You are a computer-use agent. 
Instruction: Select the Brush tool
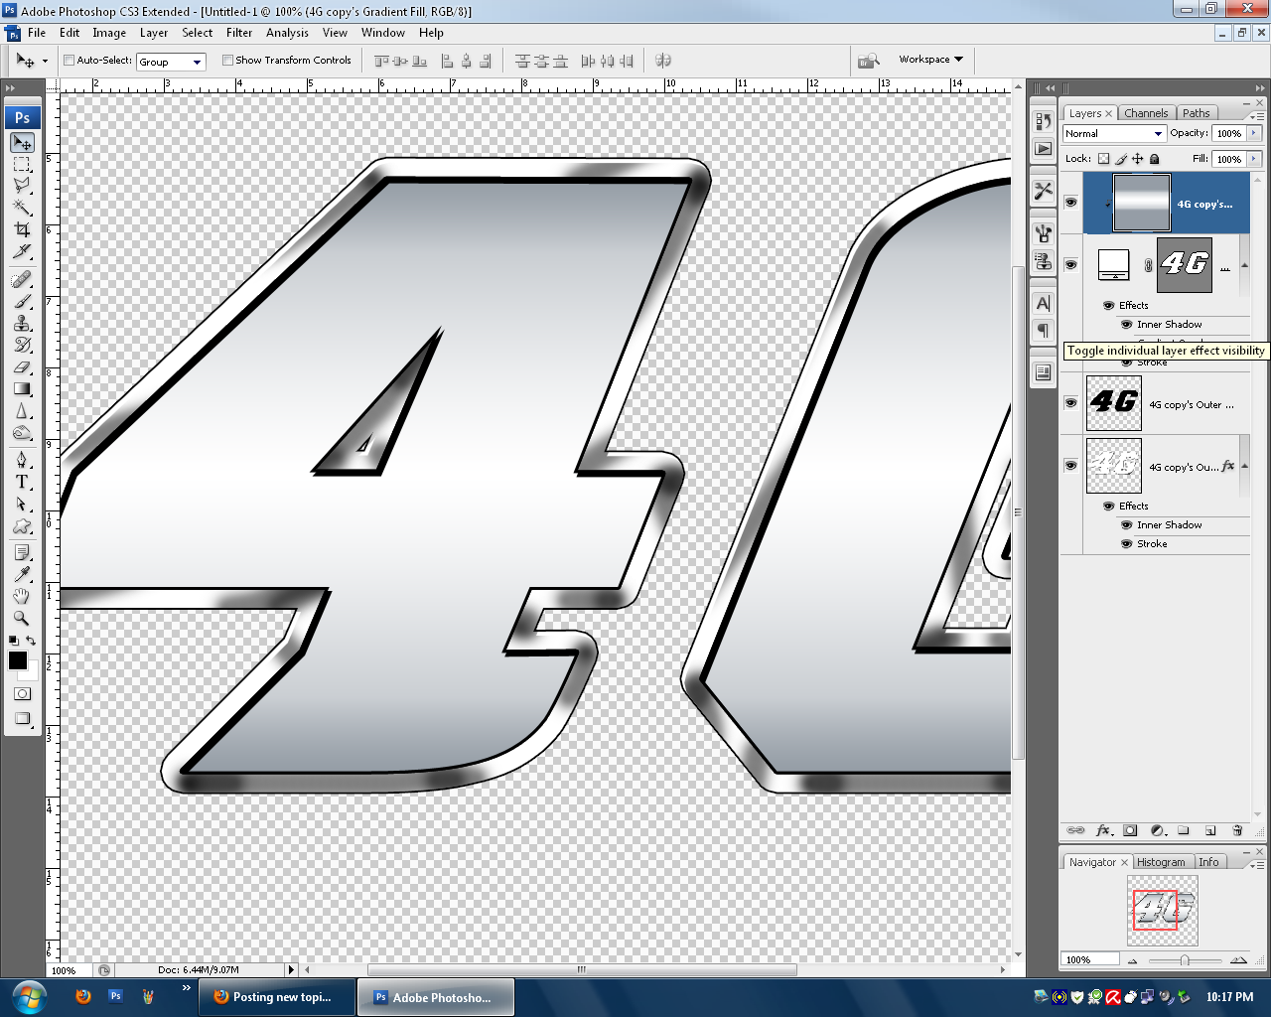22,301
